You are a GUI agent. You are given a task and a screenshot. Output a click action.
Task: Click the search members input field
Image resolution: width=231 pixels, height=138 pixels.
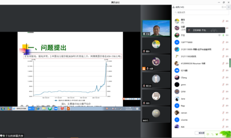pos(201,13)
